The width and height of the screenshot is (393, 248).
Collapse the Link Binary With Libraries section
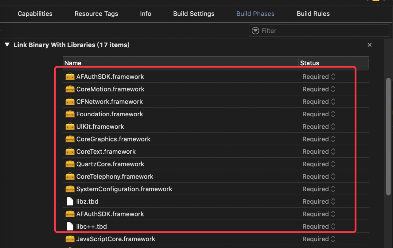(x=7, y=45)
